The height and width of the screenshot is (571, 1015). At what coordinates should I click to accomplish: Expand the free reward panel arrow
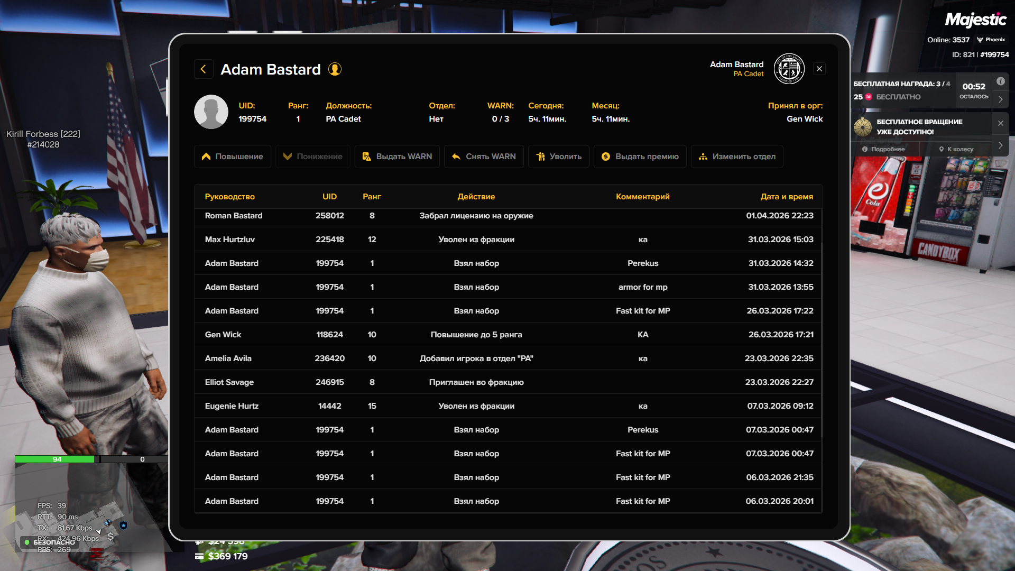pyautogui.click(x=1000, y=99)
